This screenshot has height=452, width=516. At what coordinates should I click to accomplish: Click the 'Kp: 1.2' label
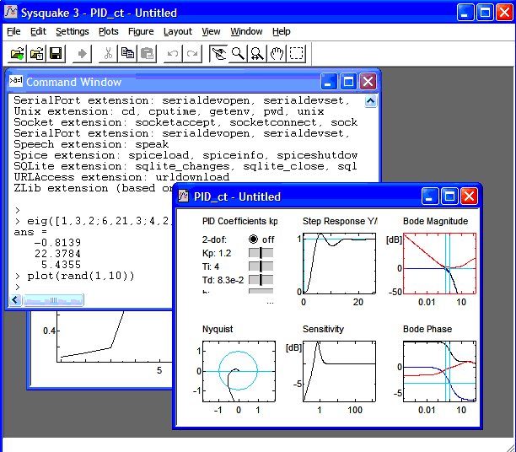tap(217, 253)
